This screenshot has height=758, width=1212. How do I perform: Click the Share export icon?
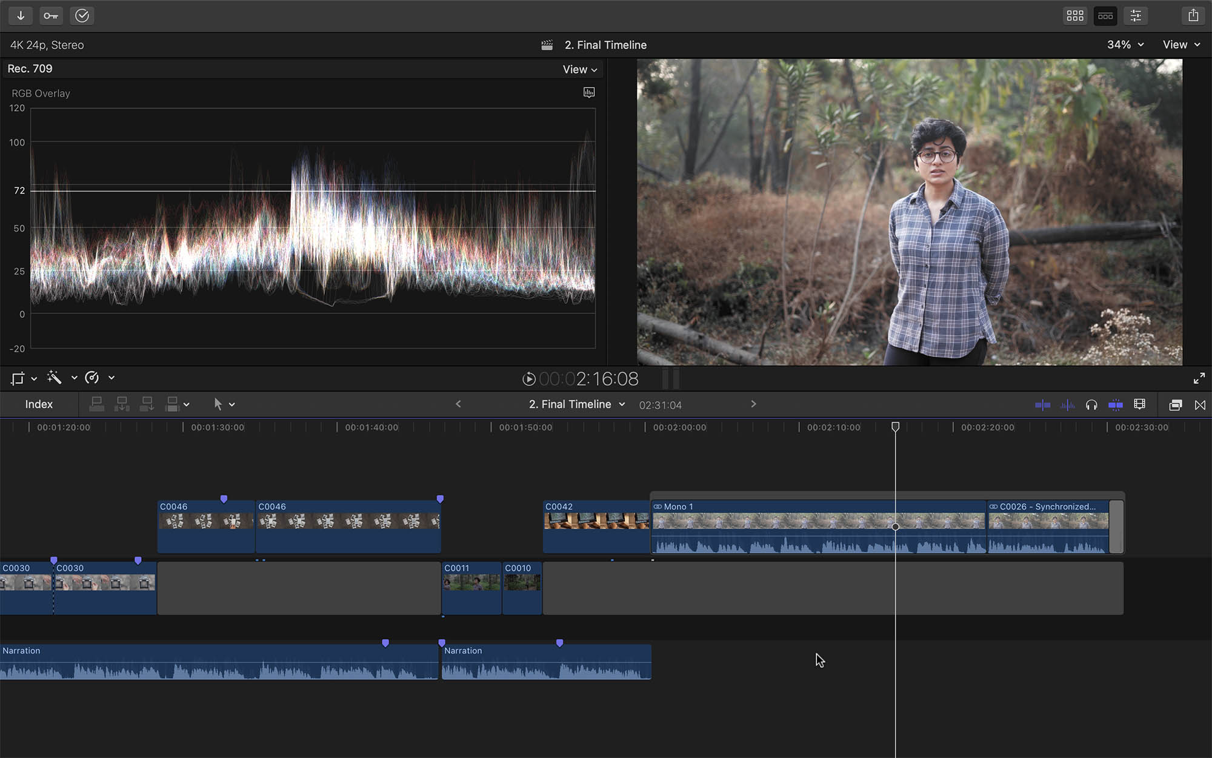[x=1193, y=16]
